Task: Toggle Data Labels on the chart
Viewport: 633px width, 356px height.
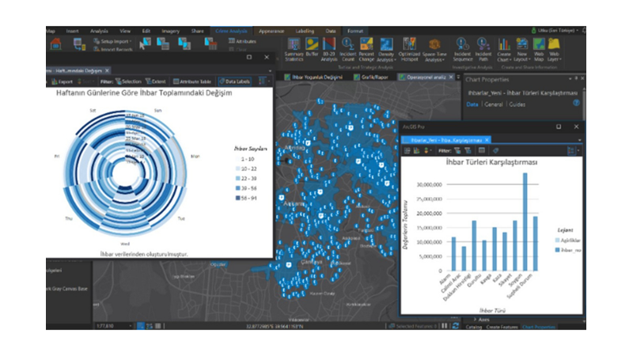Action: point(233,81)
